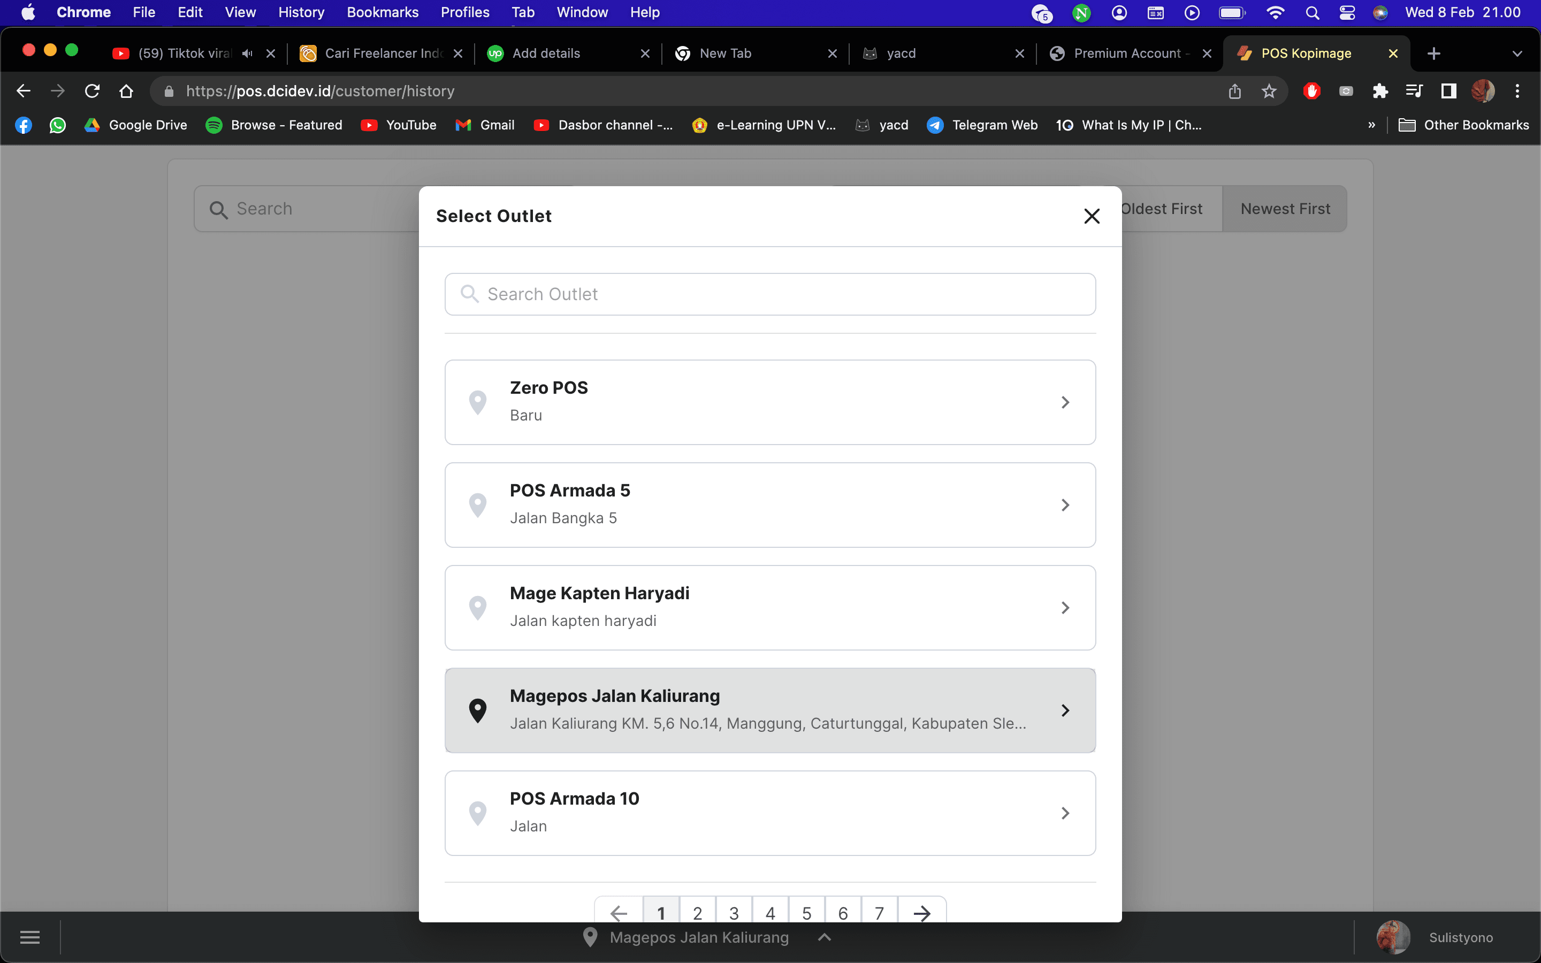Jump to pagination page 5
The height and width of the screenshot is (963, 1541).
tap(806, 913)
